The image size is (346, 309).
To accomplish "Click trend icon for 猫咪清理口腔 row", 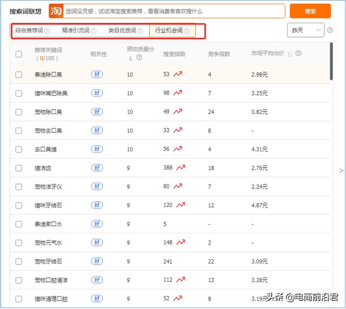I will [178, 298].
